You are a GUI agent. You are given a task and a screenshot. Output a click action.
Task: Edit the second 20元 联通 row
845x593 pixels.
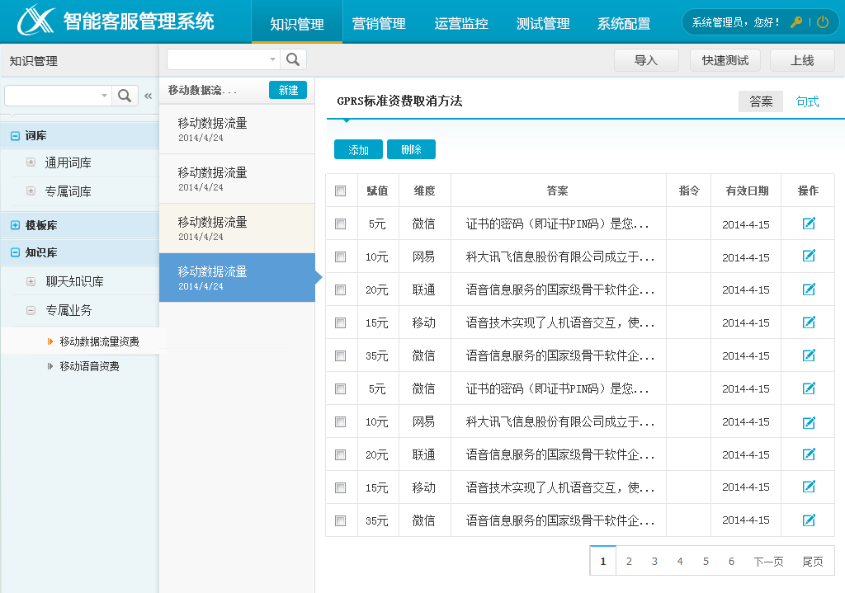pos(809,454)
